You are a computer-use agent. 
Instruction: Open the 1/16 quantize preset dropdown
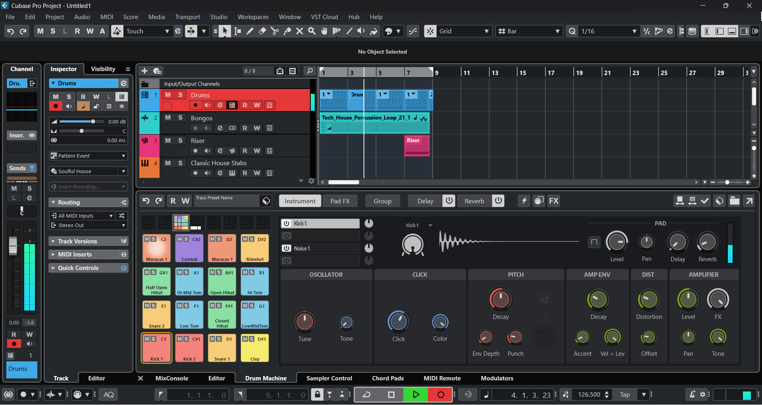pyautogui.click(x=634, y=31)
